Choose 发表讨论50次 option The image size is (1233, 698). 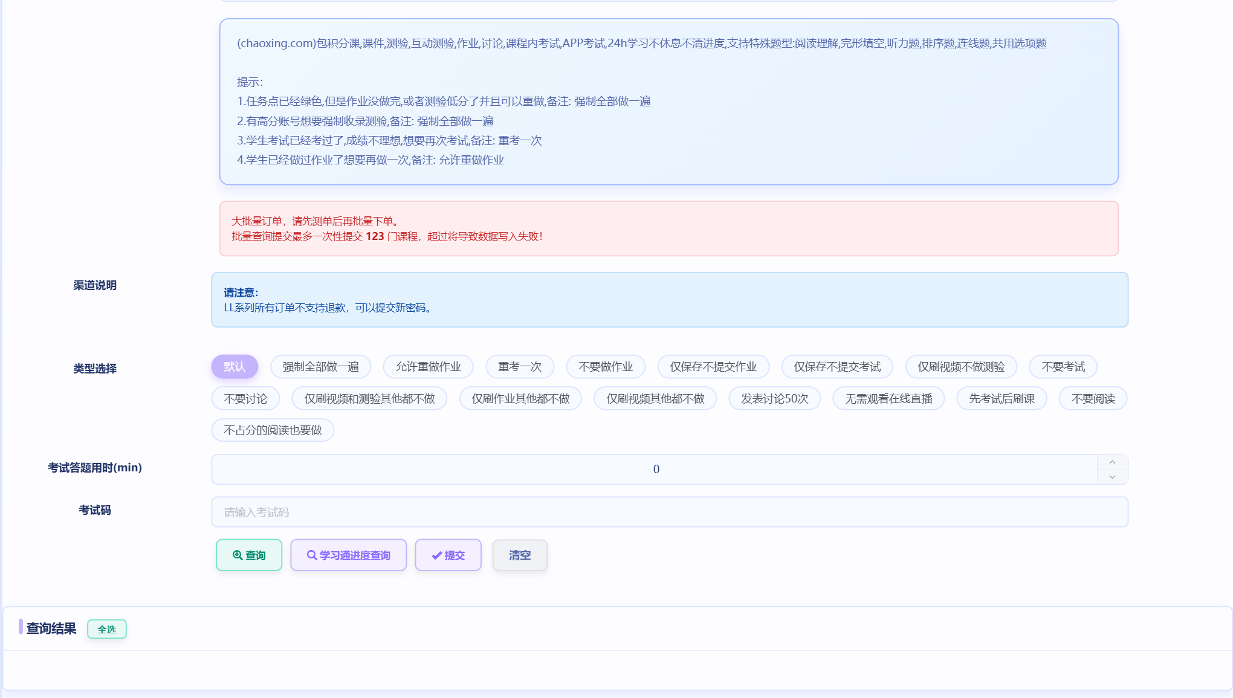click(x=774, y=398)
